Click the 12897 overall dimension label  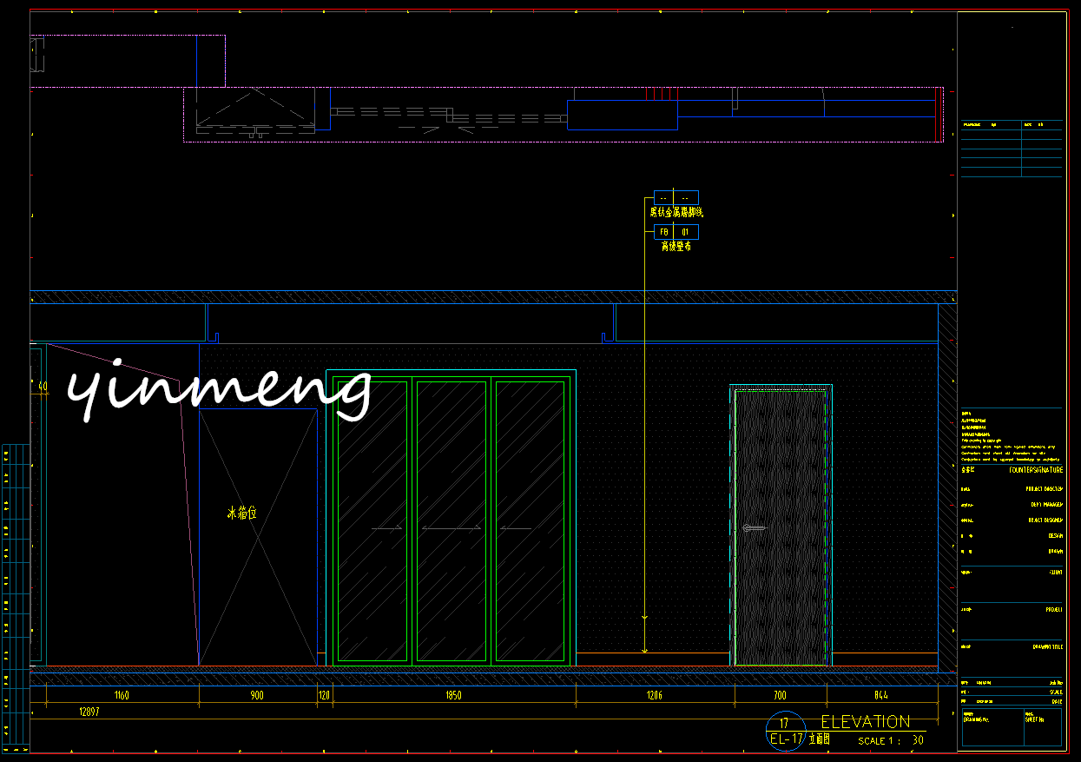[89, 712]
